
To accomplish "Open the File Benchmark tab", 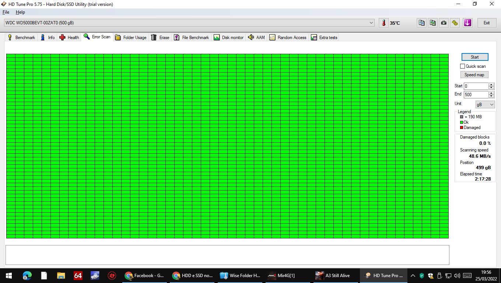I will pos(192,38).
